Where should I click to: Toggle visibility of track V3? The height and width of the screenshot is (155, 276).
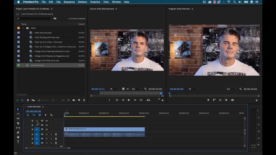[47, 121]
